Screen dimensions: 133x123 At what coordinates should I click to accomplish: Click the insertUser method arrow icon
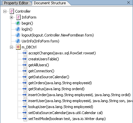pyautogui.click(x=25, y=101)
